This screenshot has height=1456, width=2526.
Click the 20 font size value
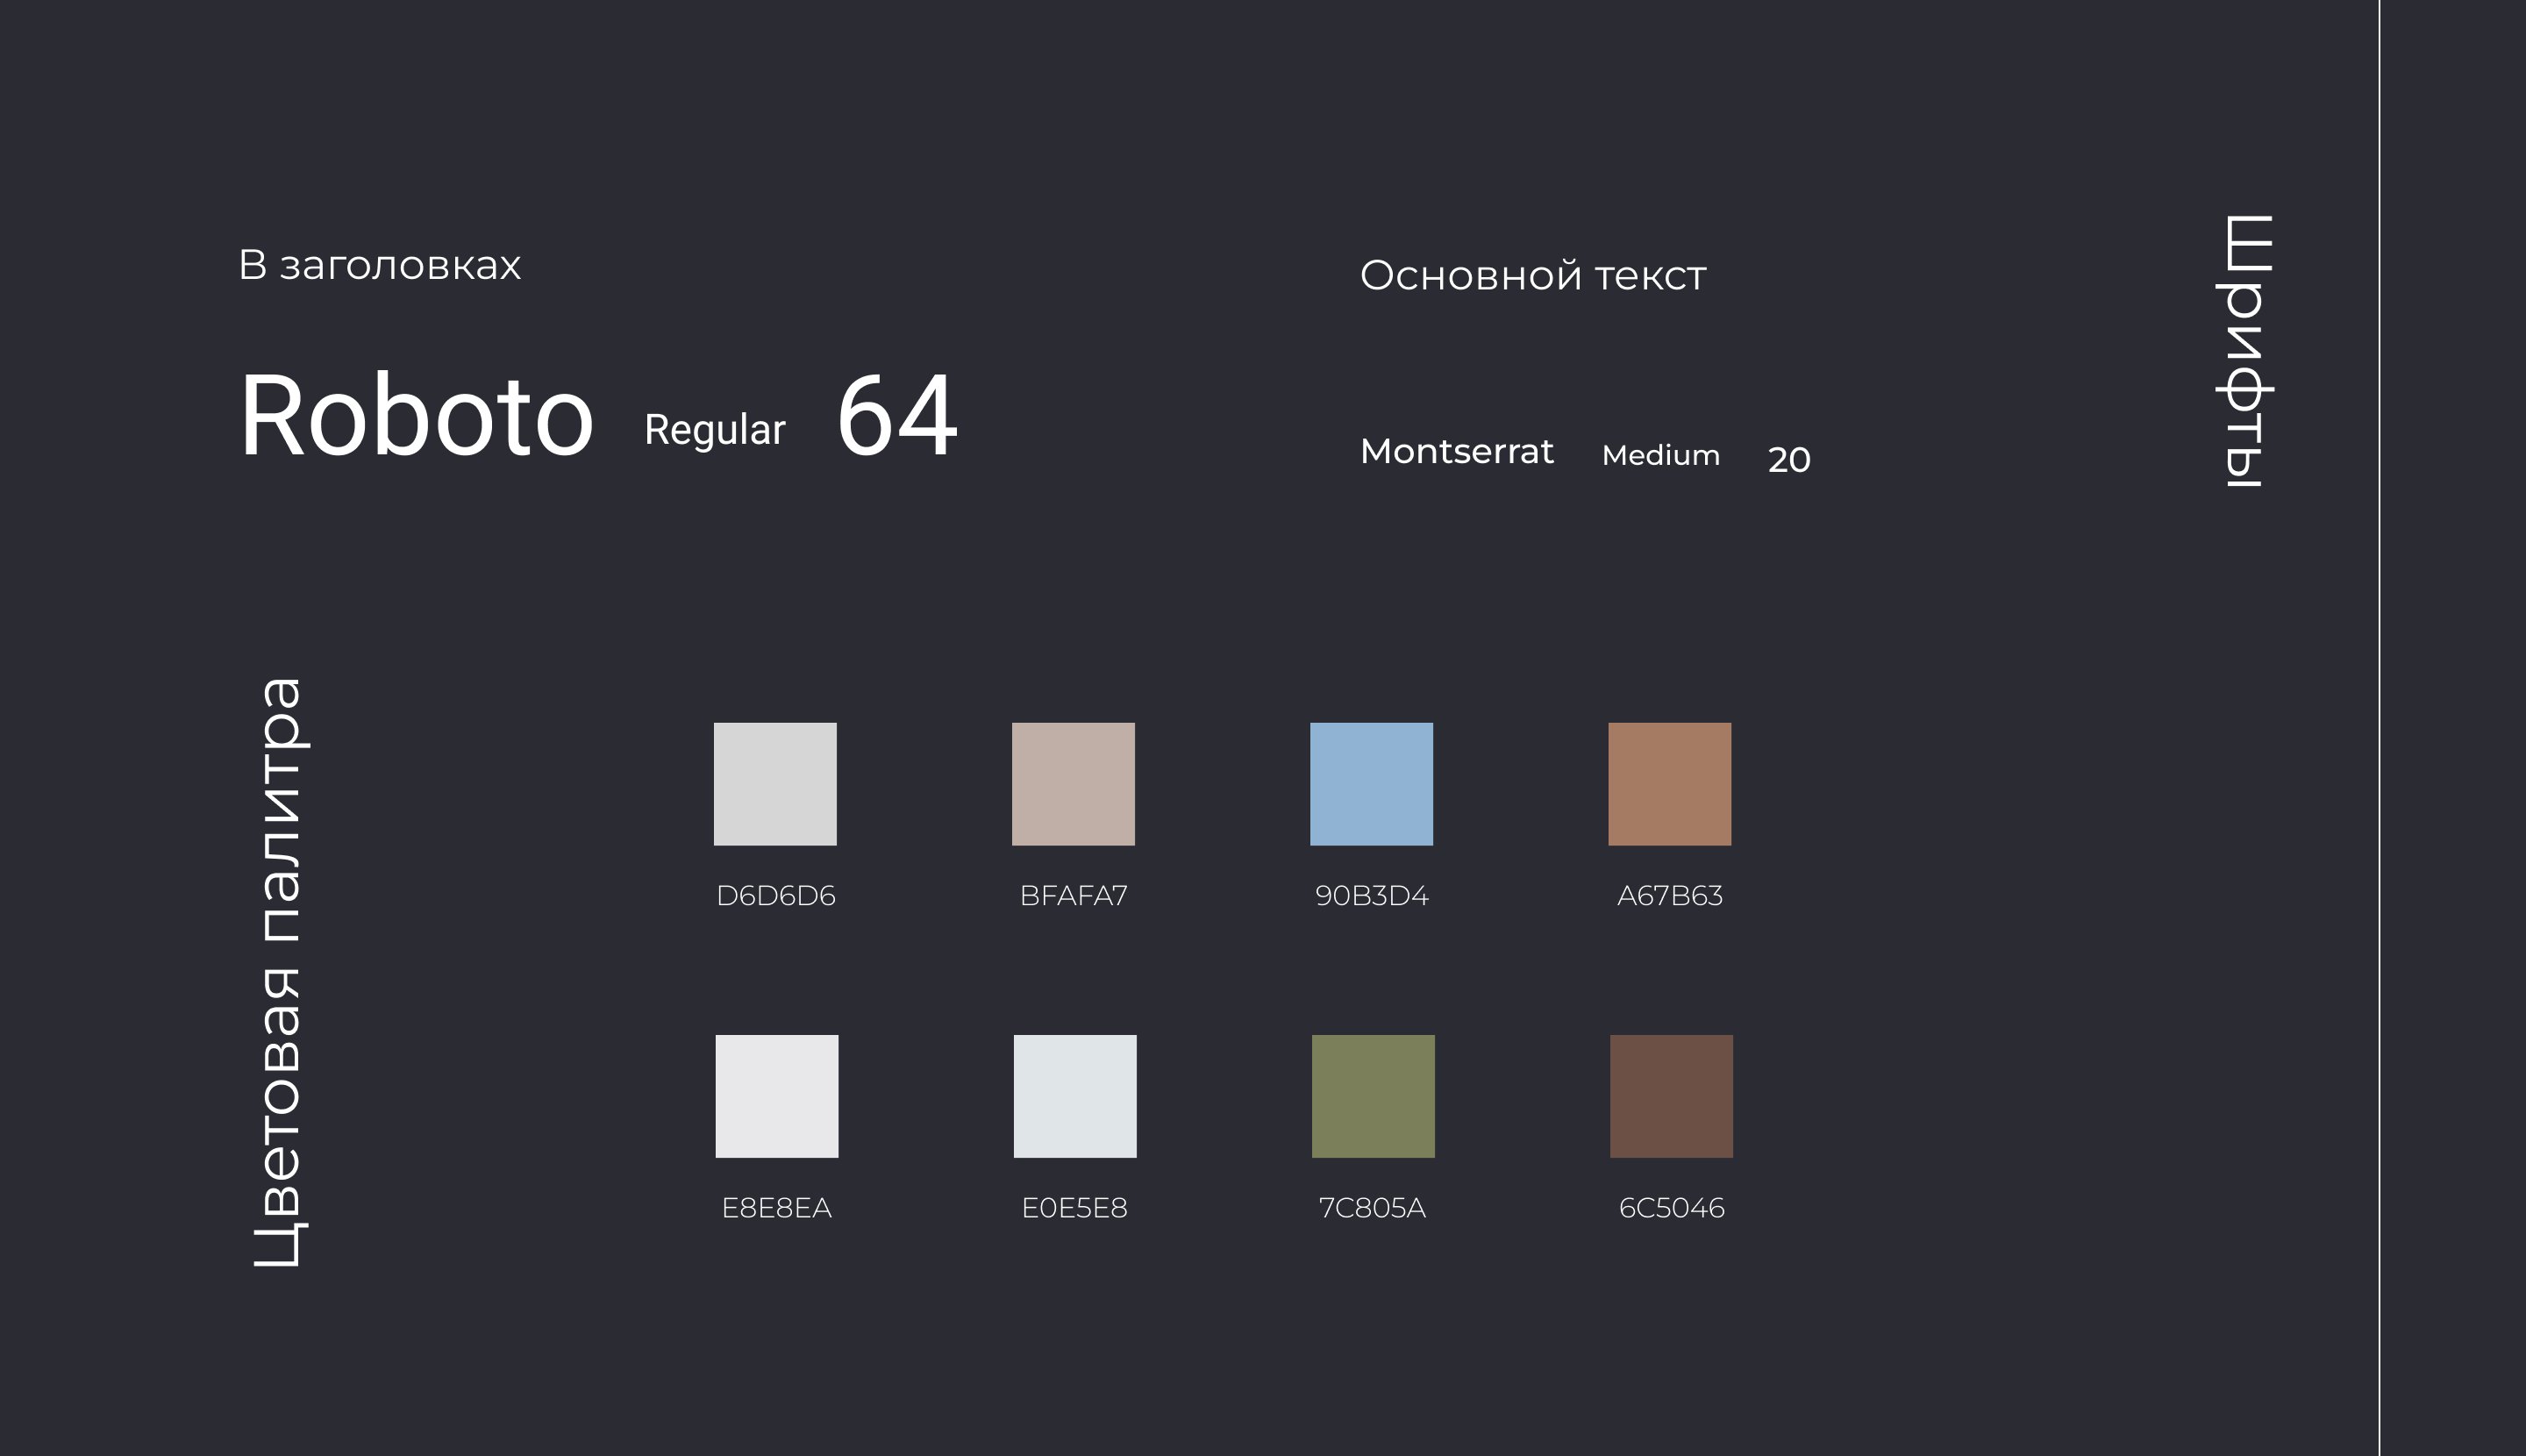tap(1788, 460)
